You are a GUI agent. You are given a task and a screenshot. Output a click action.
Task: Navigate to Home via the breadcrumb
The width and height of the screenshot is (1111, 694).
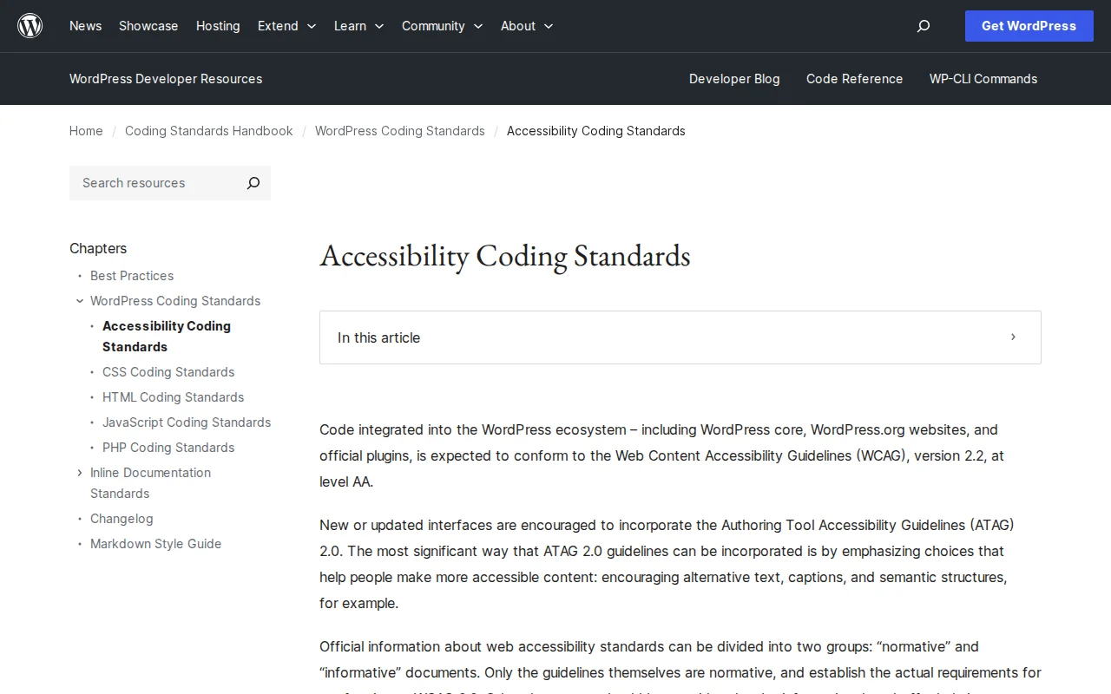86,131
